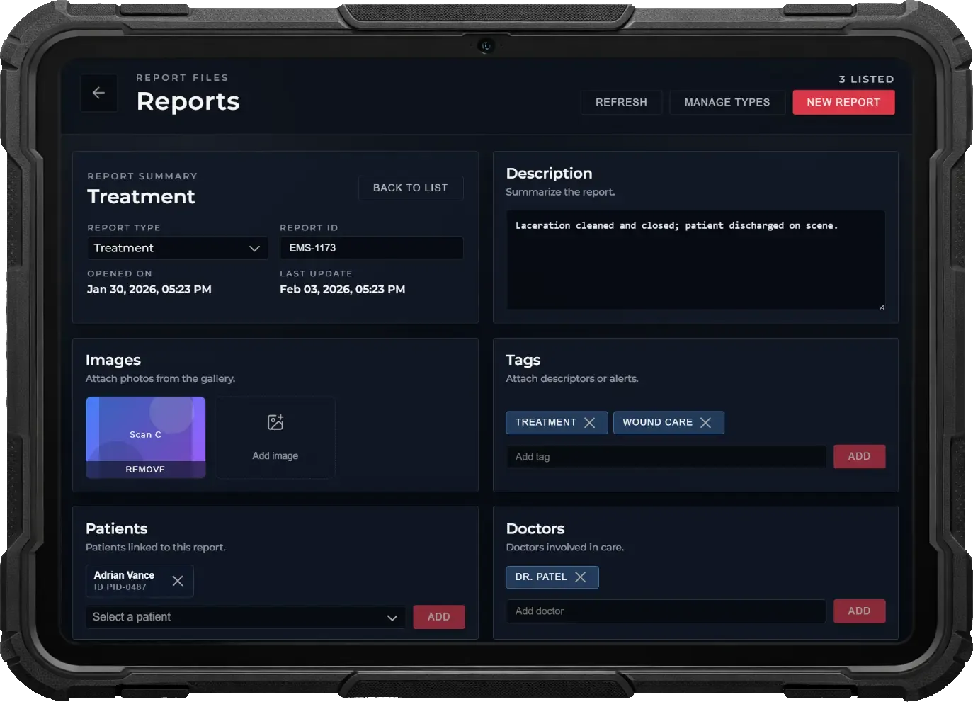The width and height of the screenshot is (973, 702).
Task: Open MANAGE TYPES
Action: (727, 102)
